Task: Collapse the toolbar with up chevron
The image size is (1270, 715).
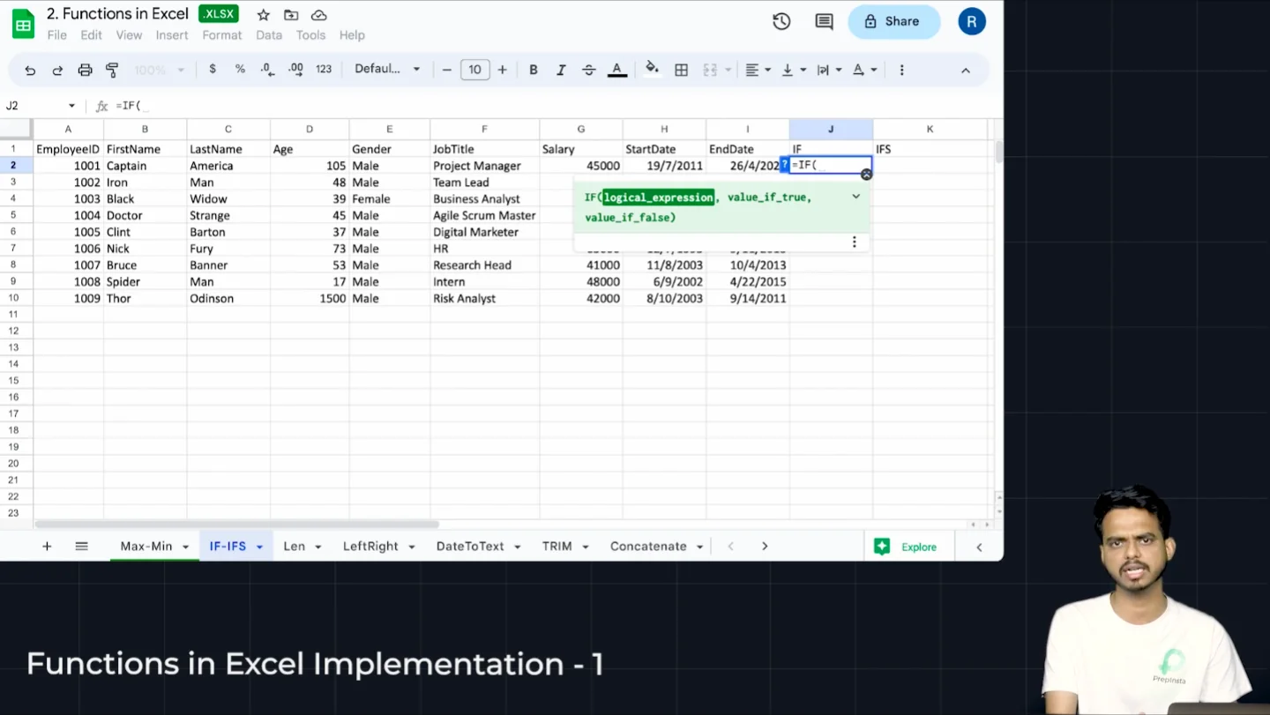Action: [966, 70]
